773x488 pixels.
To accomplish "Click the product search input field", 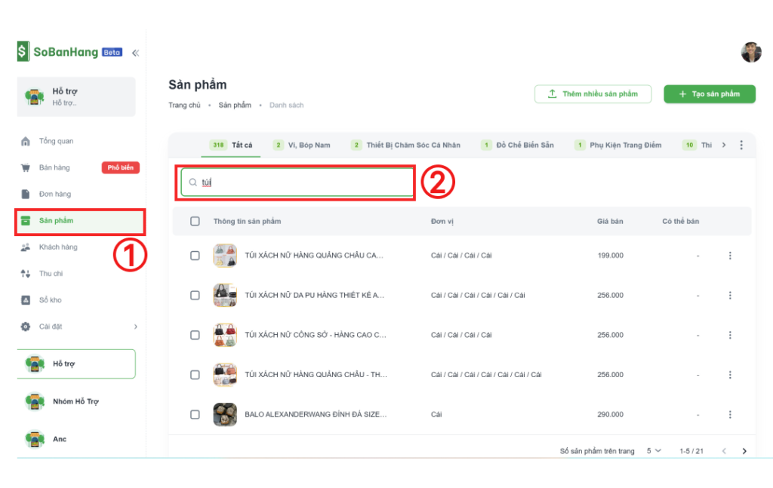I will coord(302,183).
